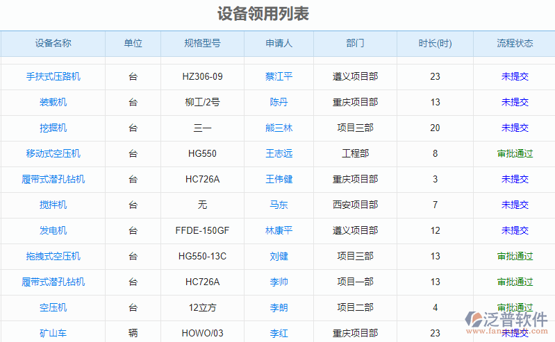The image size is (555, 342).
Task: Open the 移动式空压机 equipment link
Action: coord(53,153)
